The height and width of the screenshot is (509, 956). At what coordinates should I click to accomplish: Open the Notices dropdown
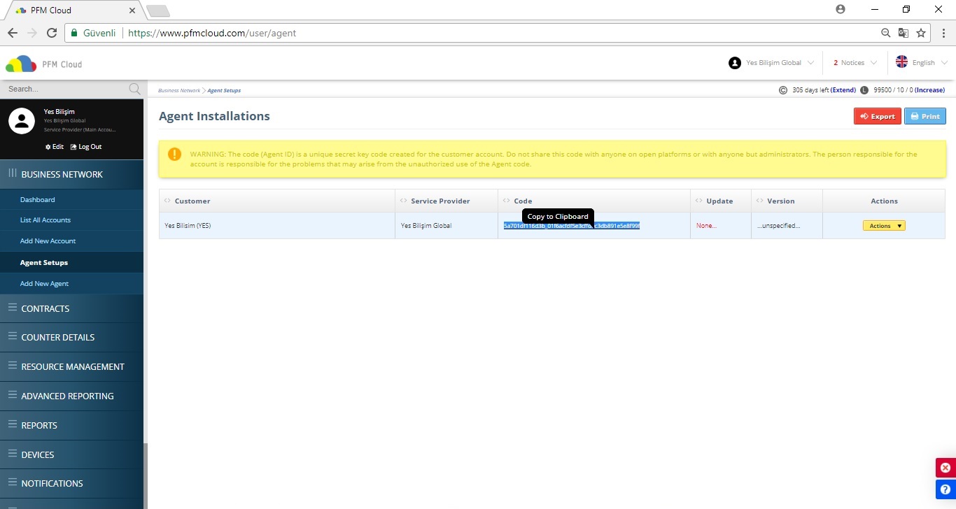click(x=855, y=63)
